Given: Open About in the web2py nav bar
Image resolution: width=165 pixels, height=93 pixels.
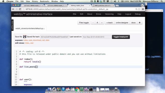Looking at the screenshot, I should coord(89,14).
